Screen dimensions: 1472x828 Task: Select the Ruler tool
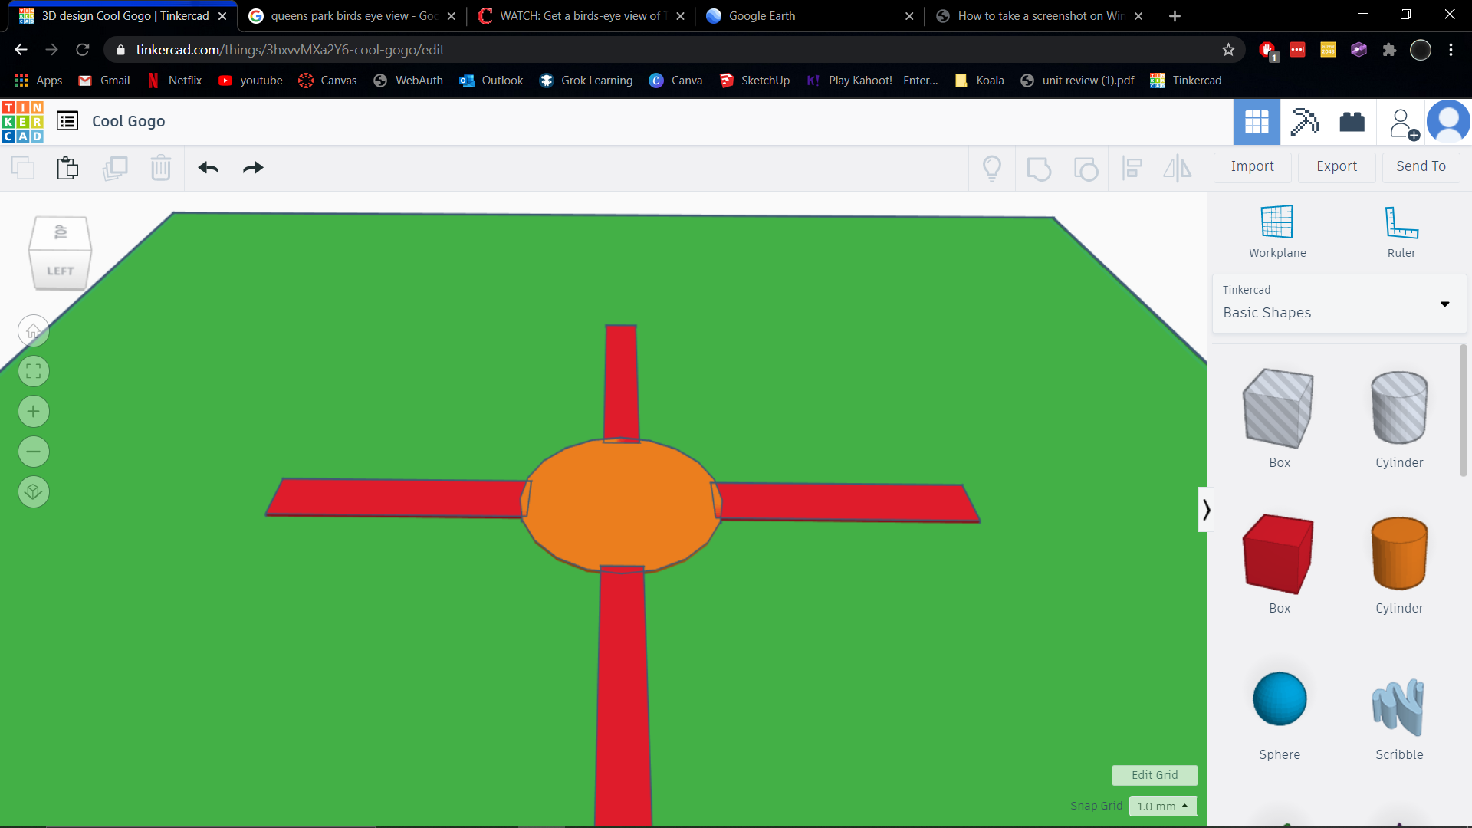point(1401,232)
